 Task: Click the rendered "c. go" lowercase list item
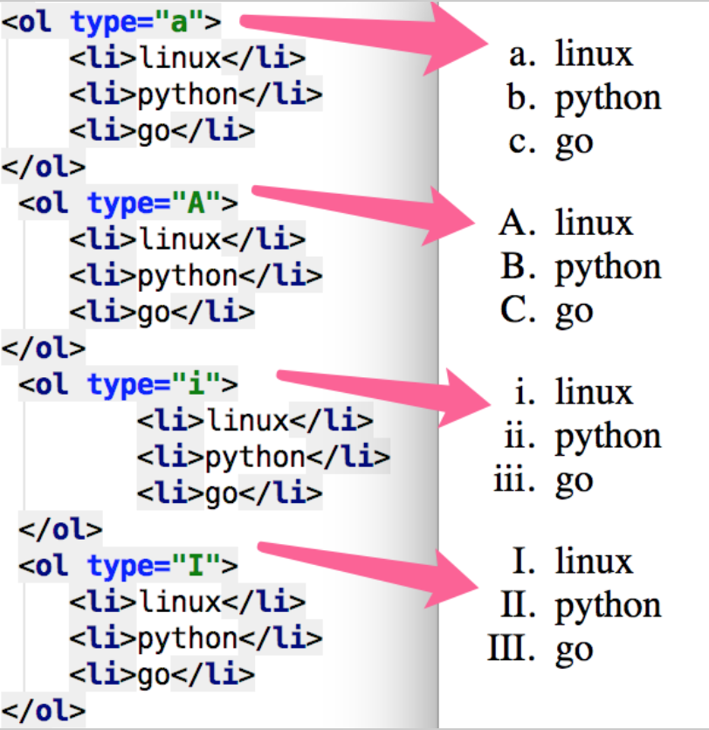click(550, 141)
